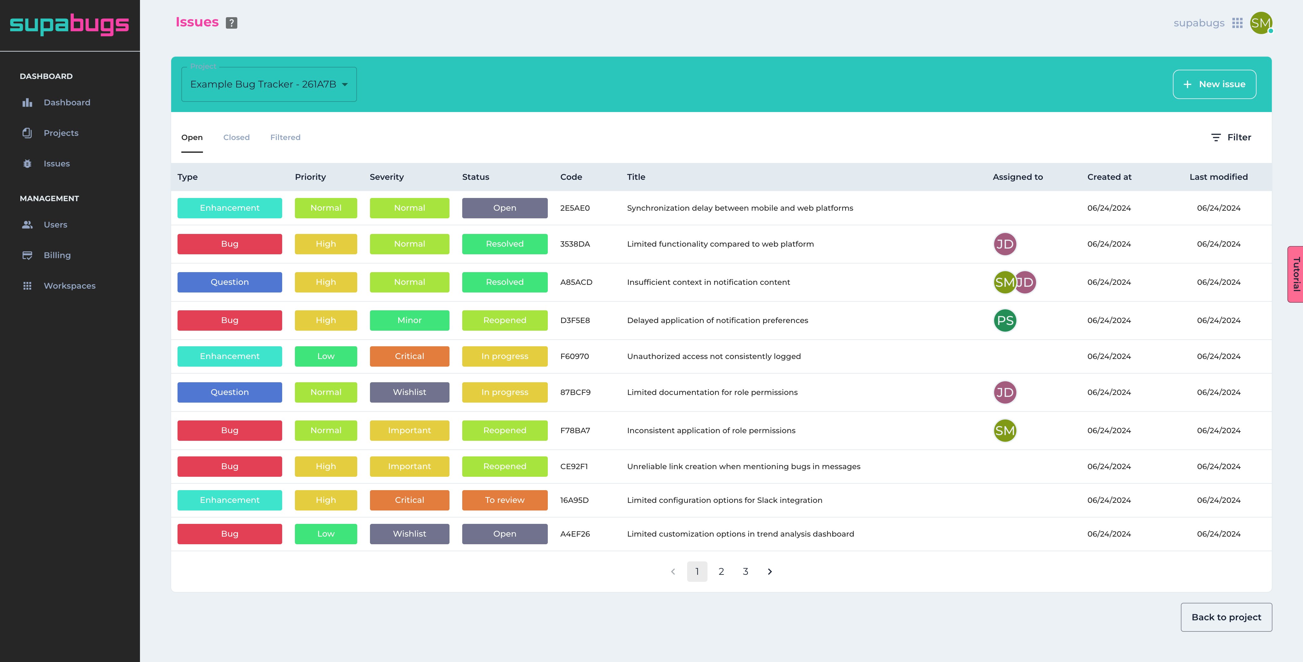Click the Last modified column header
The height and width of the screenshot is (662, 1303).
tap(1218, 177)
